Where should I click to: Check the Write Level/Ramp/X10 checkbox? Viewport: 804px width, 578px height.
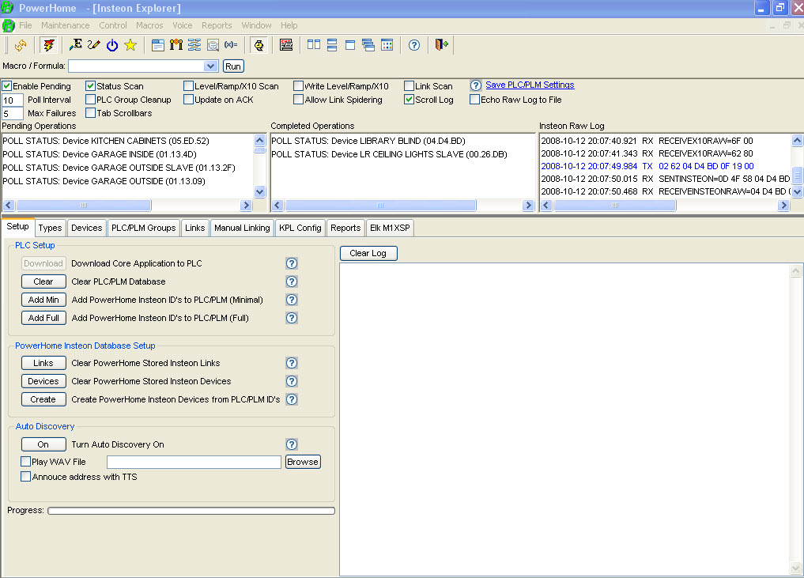click(x=298, y=85)
